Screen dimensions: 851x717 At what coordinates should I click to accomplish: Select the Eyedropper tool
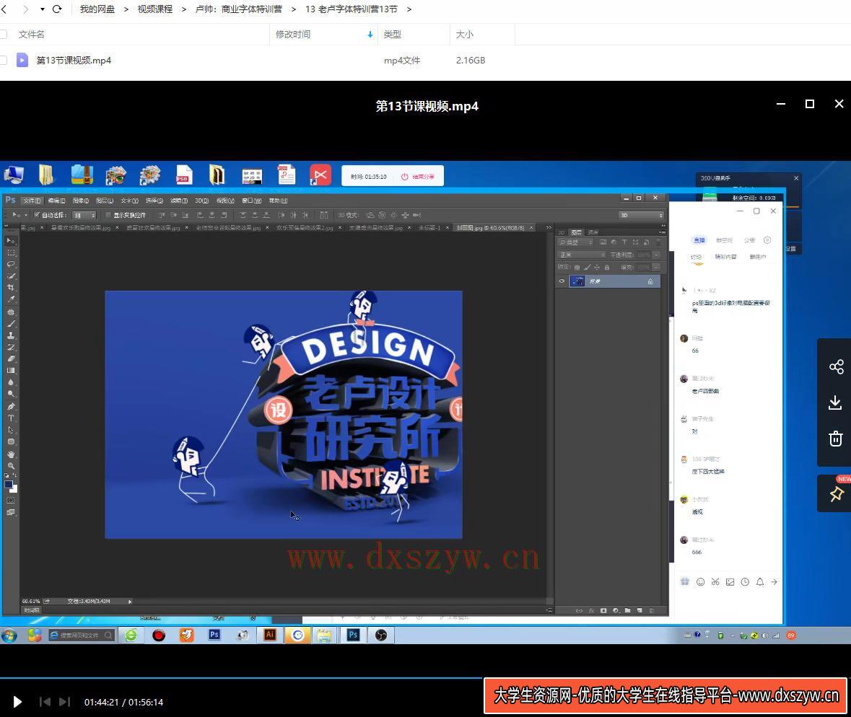(x=11, y=299)
